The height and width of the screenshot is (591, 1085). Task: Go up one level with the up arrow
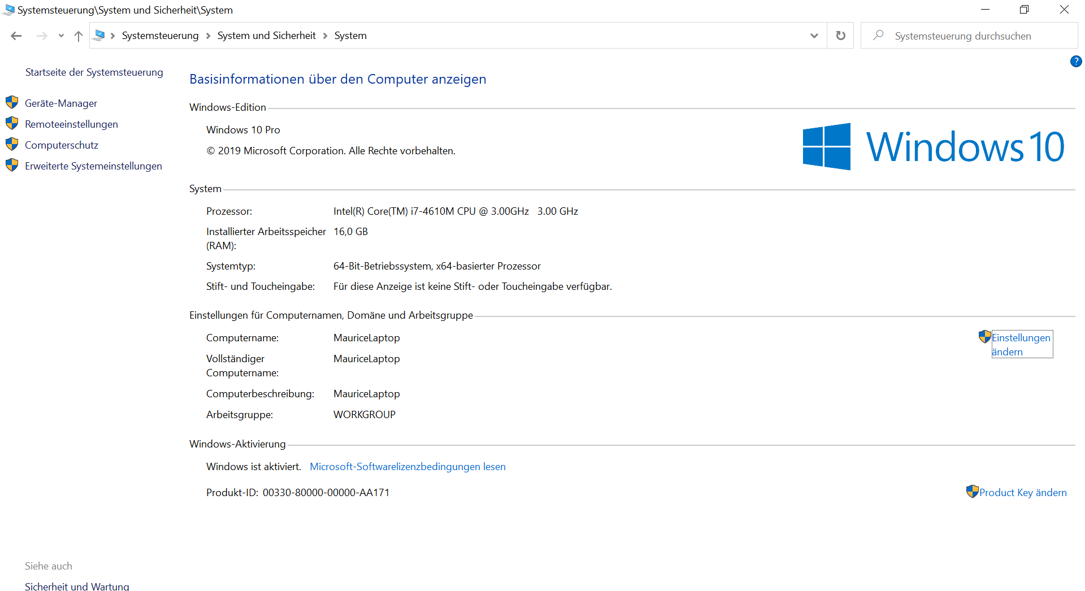point(79,36)
